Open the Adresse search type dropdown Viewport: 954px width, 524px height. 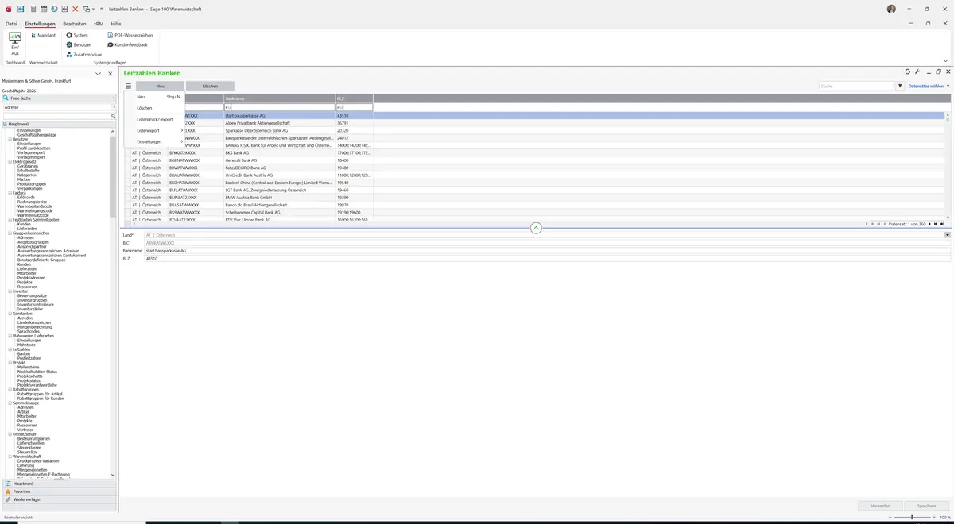(114, 106)
